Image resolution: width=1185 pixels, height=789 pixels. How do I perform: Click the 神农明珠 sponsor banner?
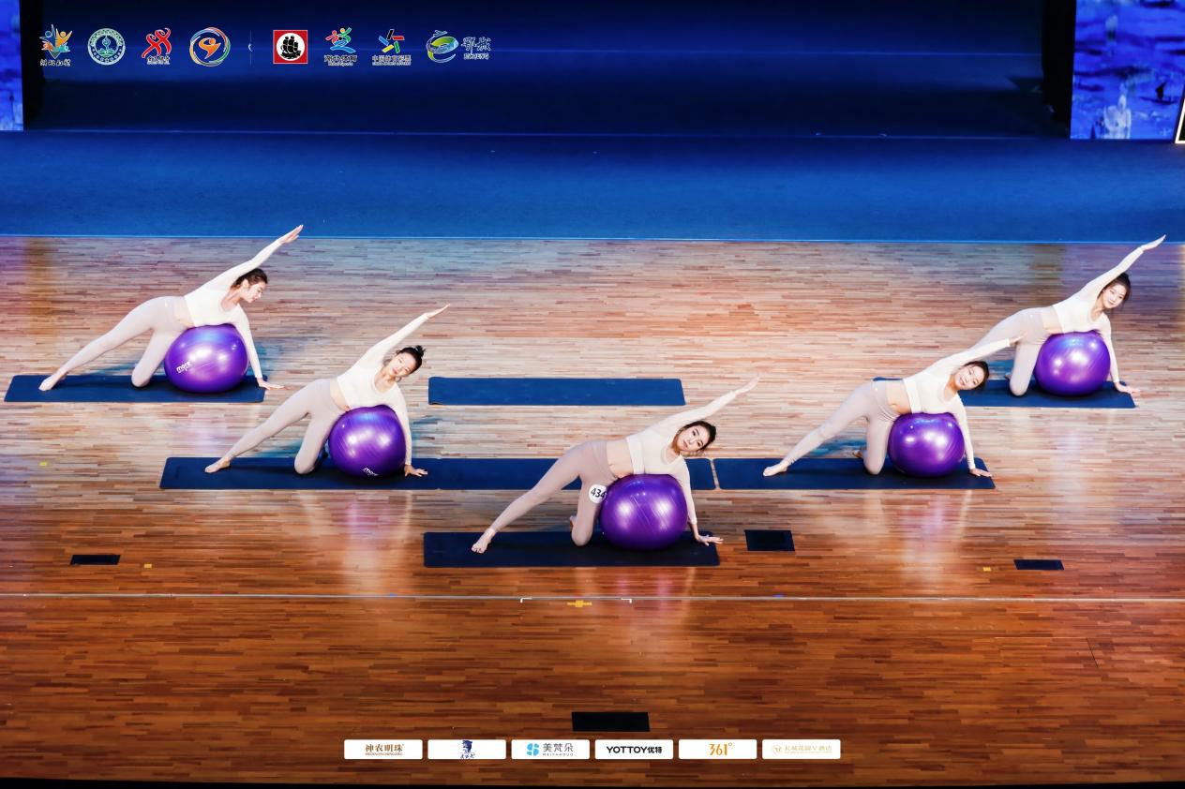(382, 750)
